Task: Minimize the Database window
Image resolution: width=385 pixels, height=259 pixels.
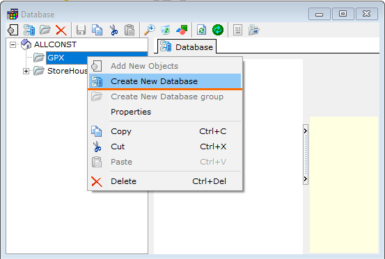Action: (x=319, y=14)
